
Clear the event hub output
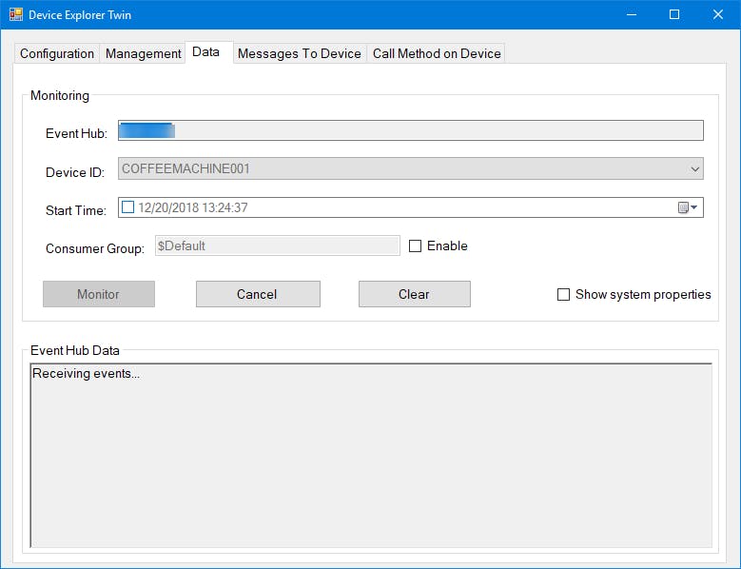coord(415,294)
